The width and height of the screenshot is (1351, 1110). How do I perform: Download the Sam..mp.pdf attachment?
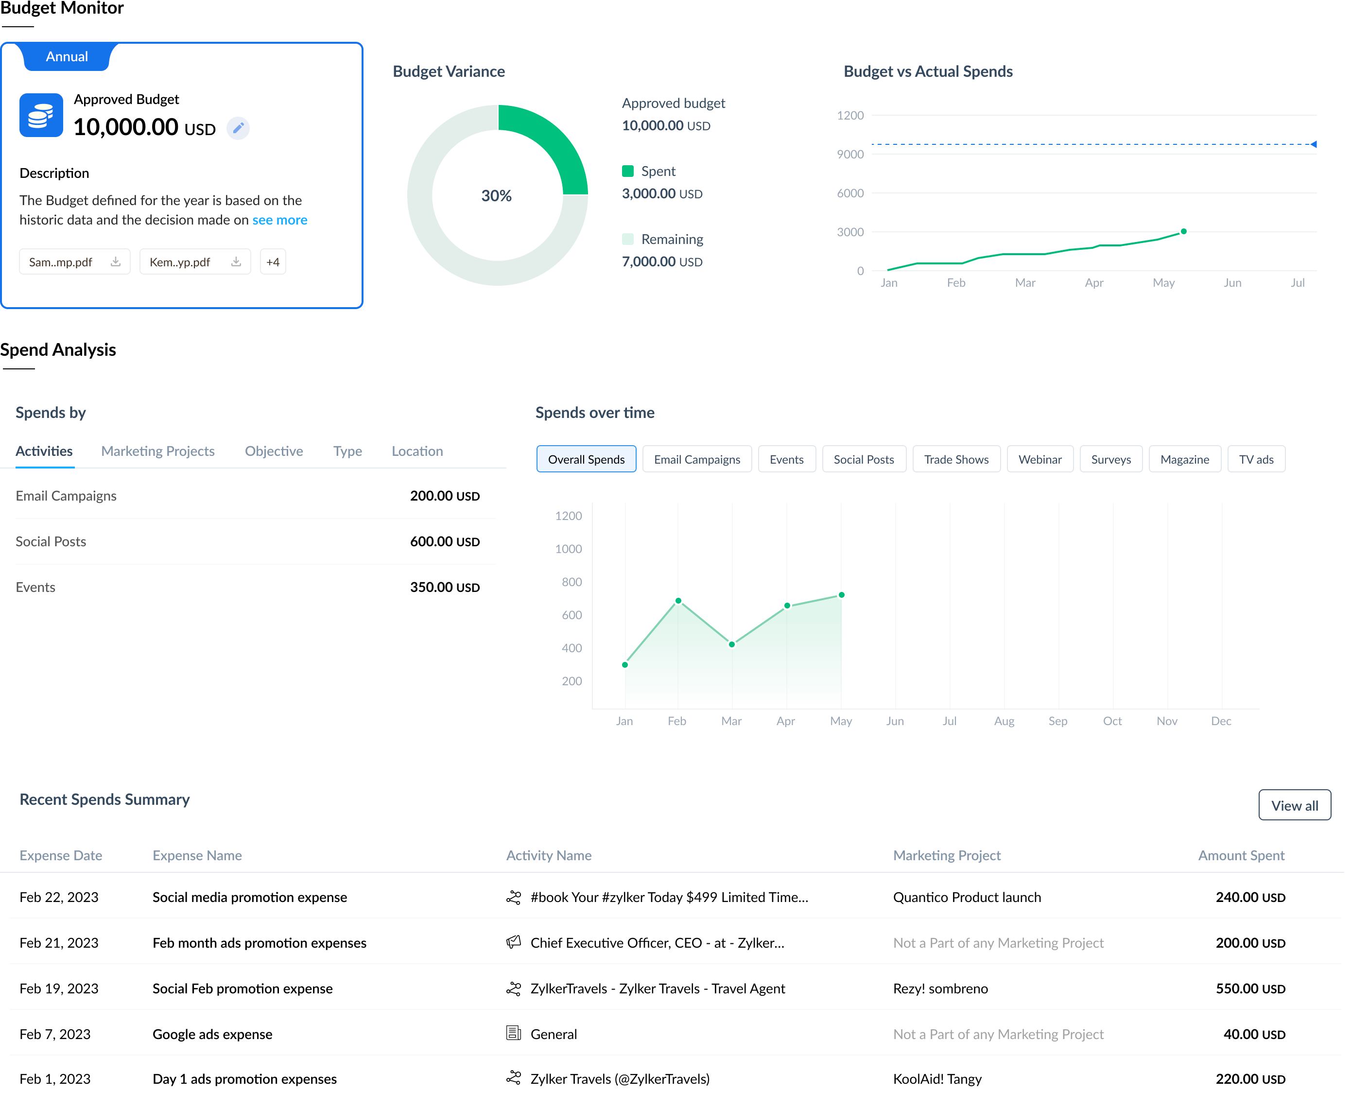pyautogui.click(x=116, y=262)
